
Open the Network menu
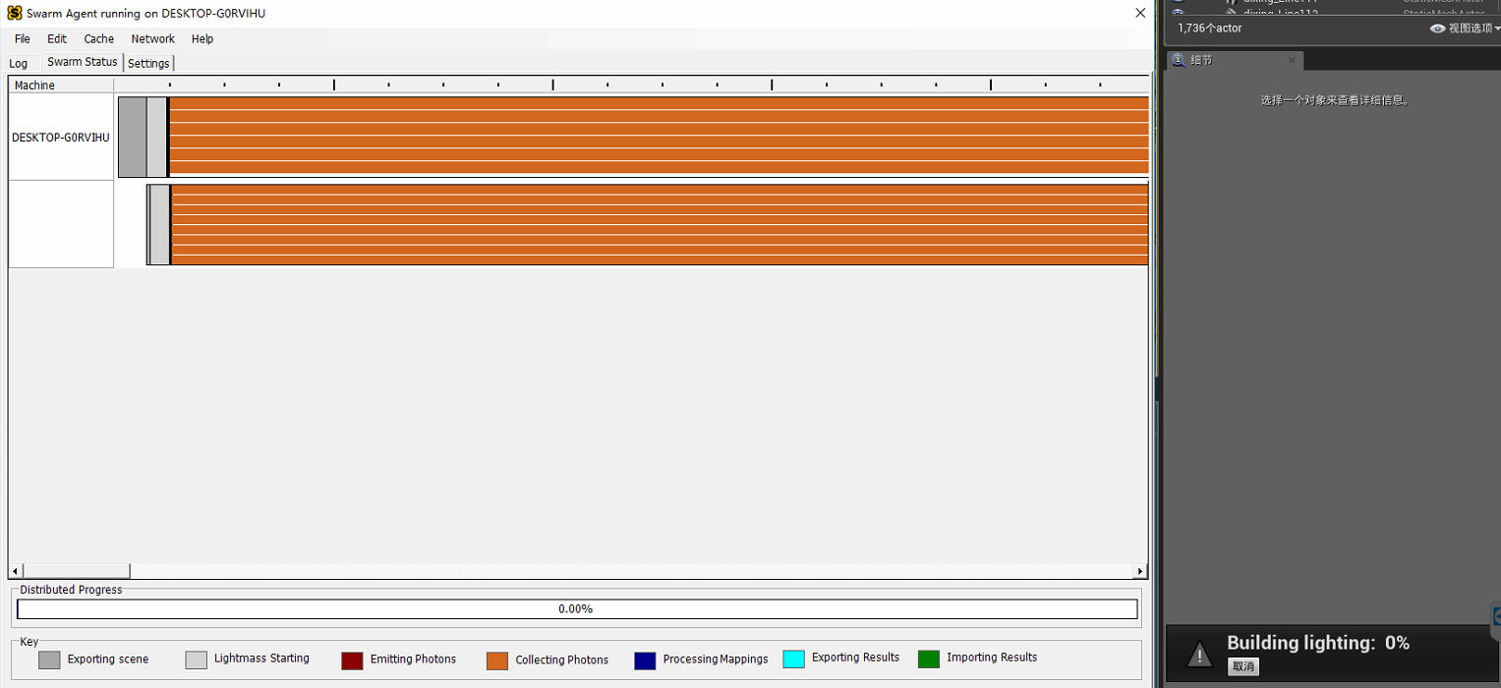[x=152, y=39]
